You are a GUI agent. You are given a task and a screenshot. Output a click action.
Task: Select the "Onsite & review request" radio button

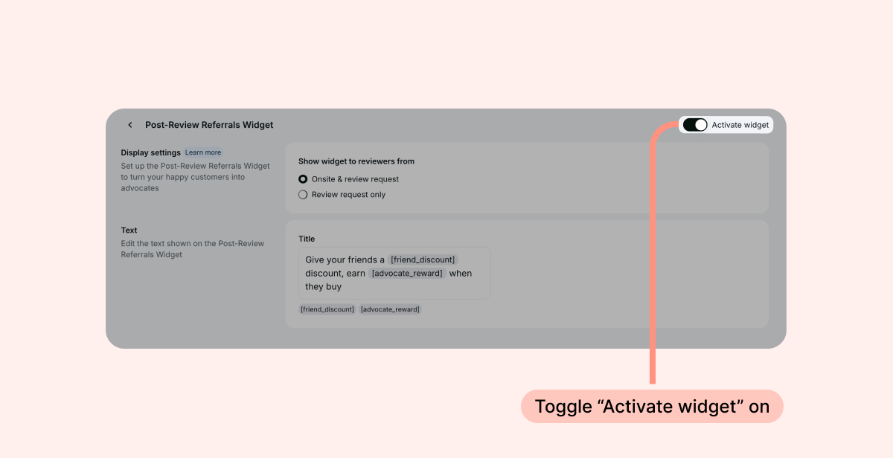[x=303, y=179]
